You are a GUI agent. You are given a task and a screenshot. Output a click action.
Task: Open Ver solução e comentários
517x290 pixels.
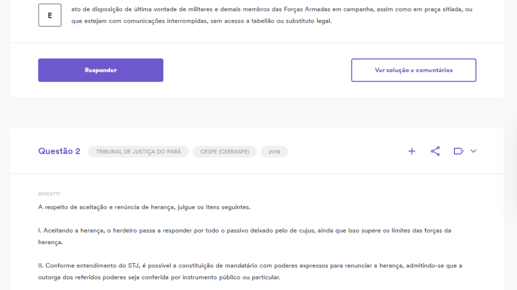tap(413, 70)
